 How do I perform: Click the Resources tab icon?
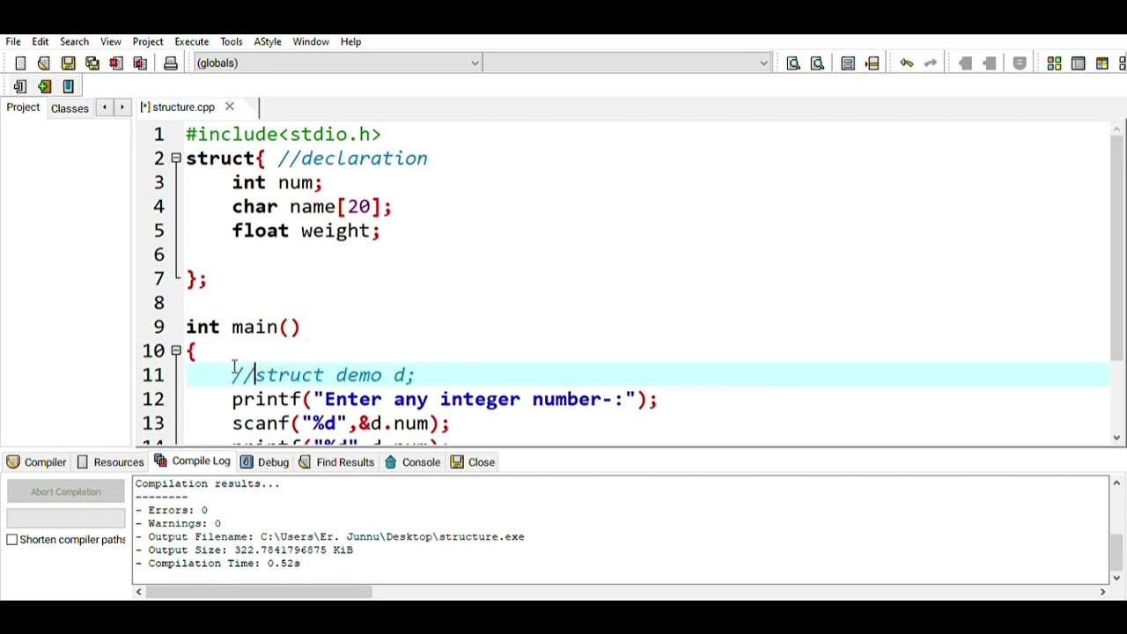[83, 461]
